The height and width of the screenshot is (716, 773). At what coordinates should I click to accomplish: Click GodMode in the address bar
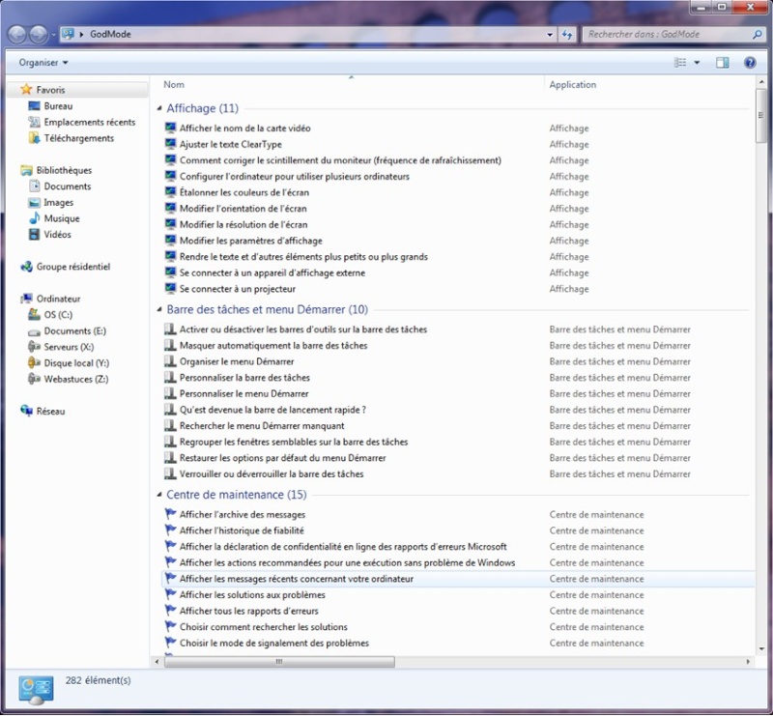pyautogui.click(x=110, y=34)
